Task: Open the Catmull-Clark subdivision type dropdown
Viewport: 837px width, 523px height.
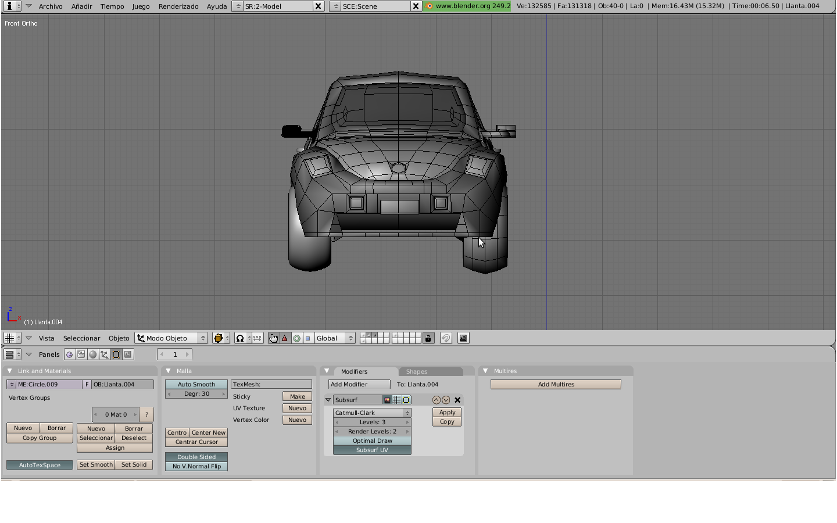Action: (372, 413)
